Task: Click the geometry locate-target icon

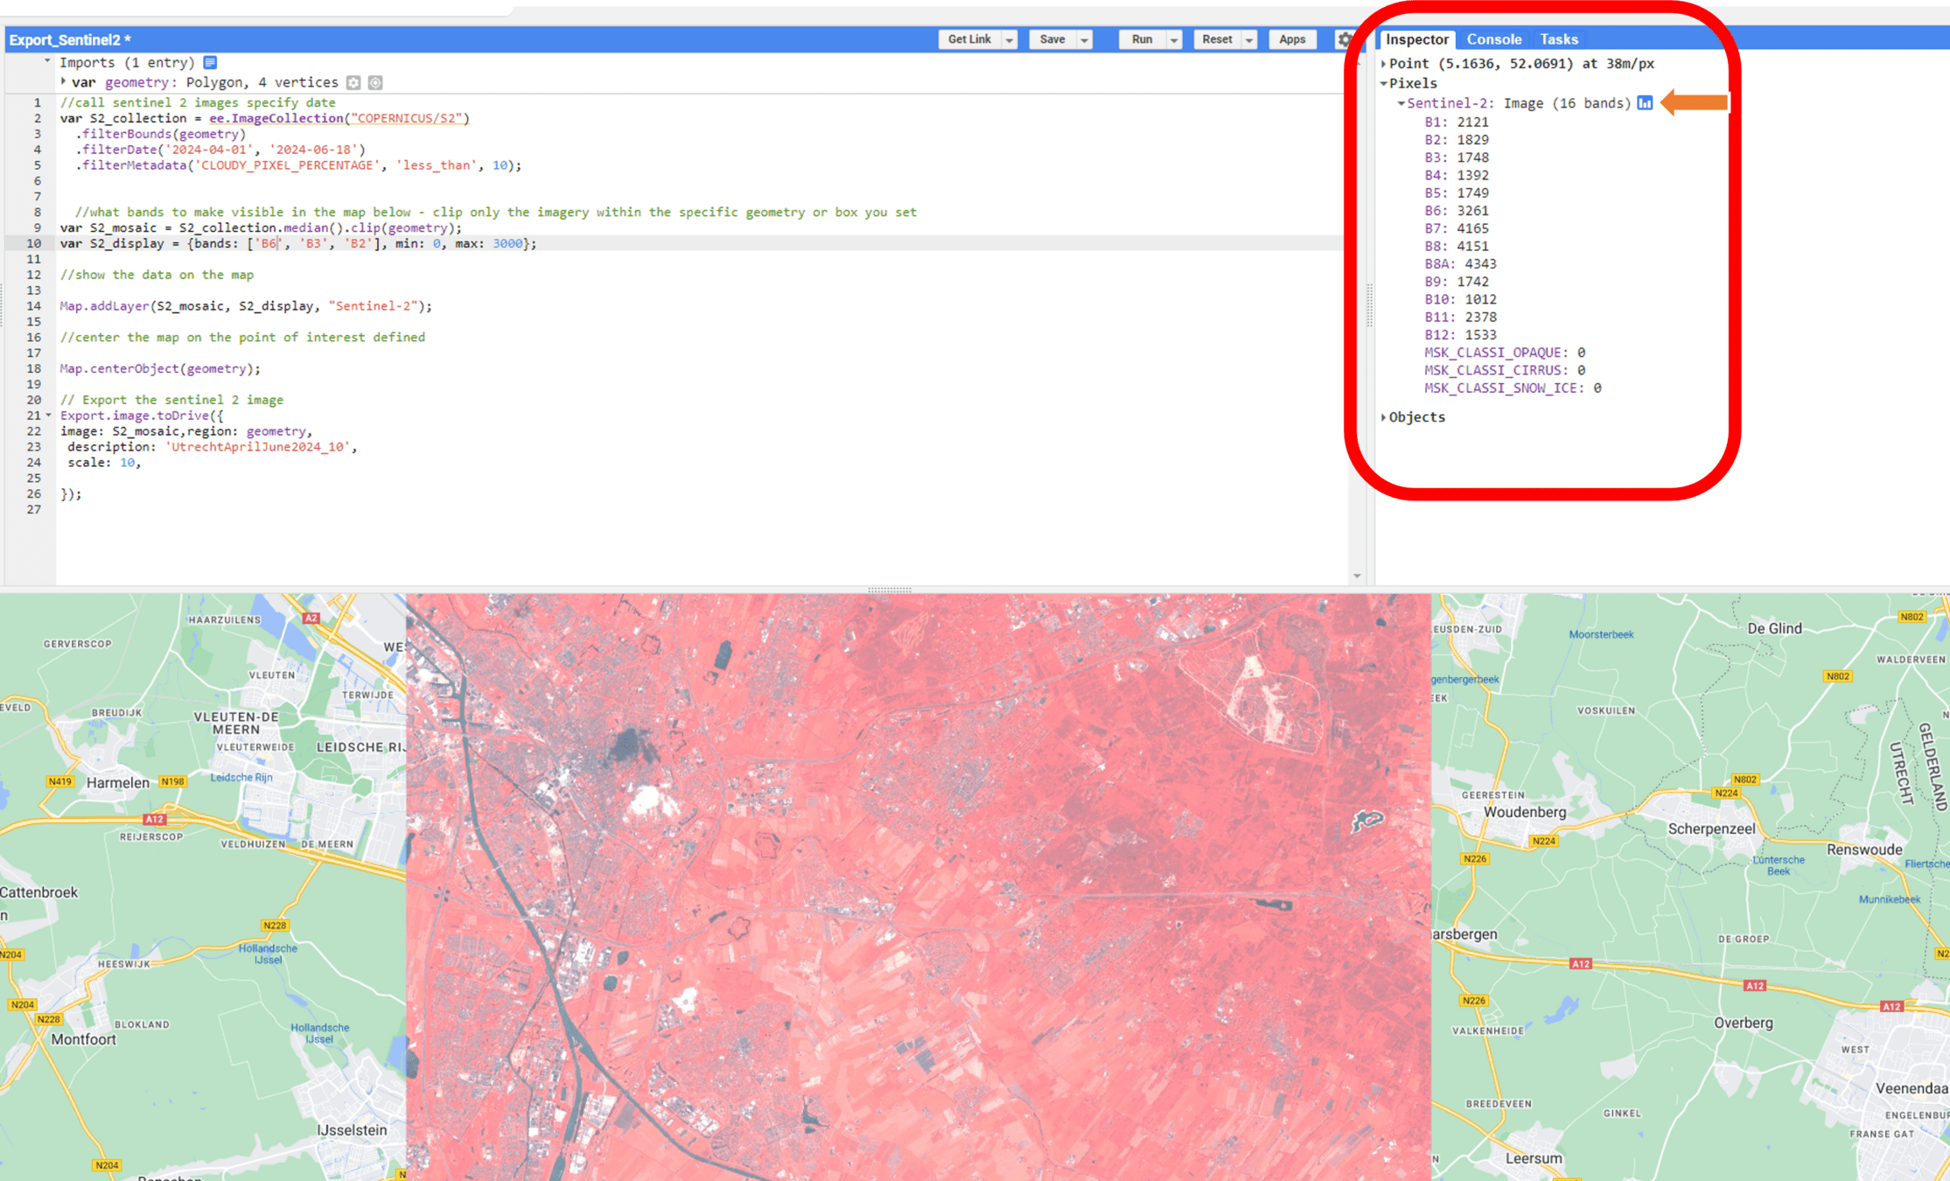Action: 375,82
